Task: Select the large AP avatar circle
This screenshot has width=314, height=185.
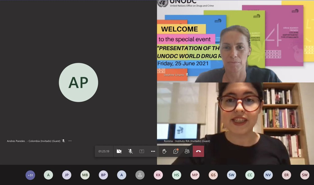Action: (78, 82)
